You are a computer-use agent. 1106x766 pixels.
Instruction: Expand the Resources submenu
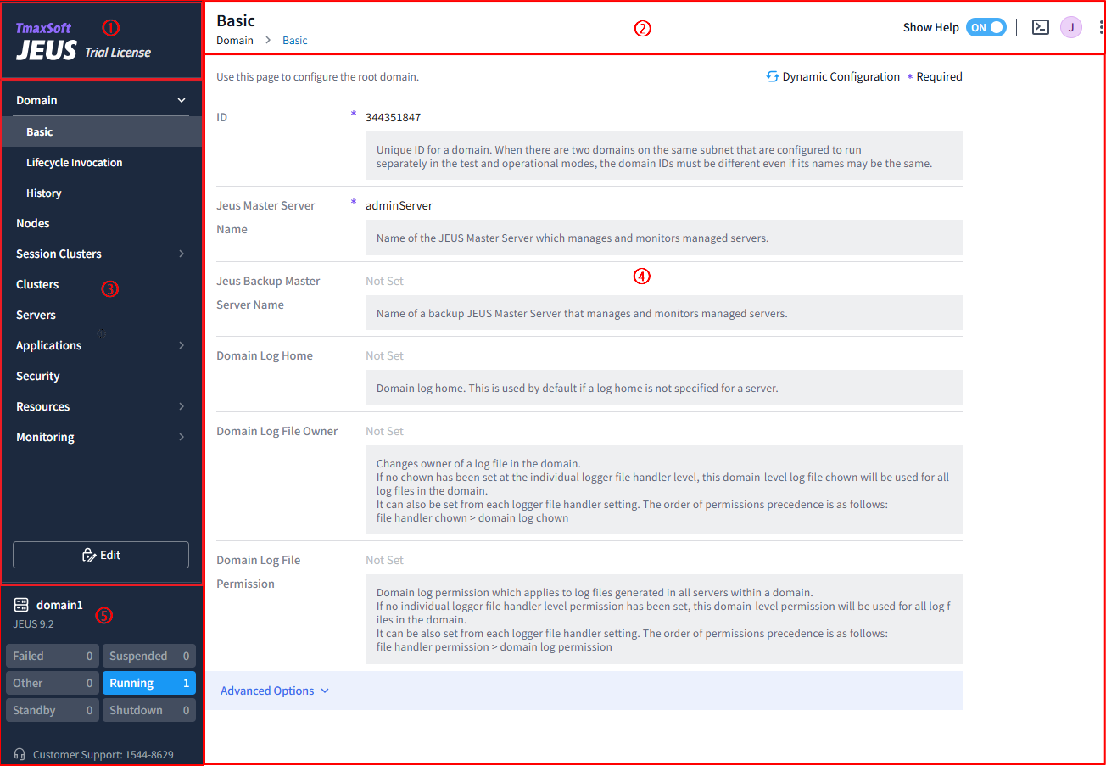click(181, 406)
